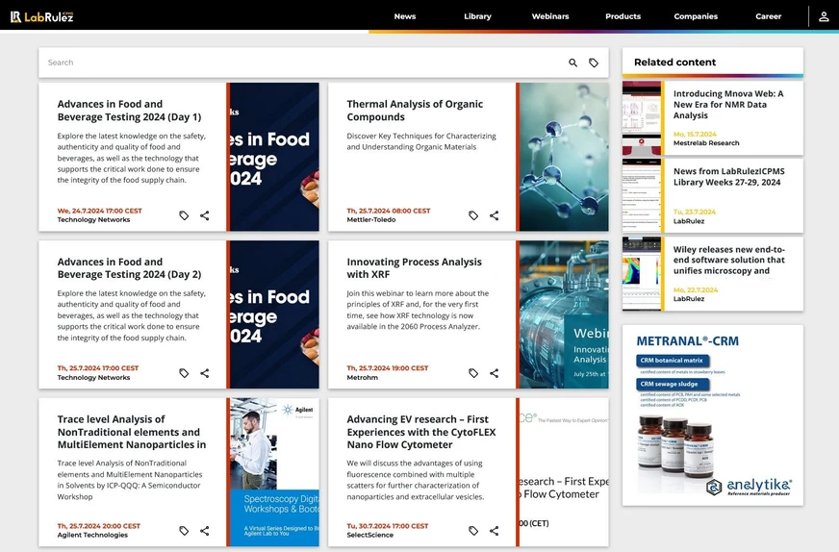Share the Thermal Analysis webinar
839x552 pixels.
(494, 215)
